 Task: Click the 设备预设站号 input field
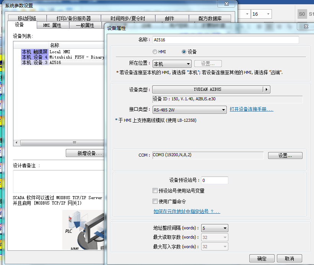(214, 180)
